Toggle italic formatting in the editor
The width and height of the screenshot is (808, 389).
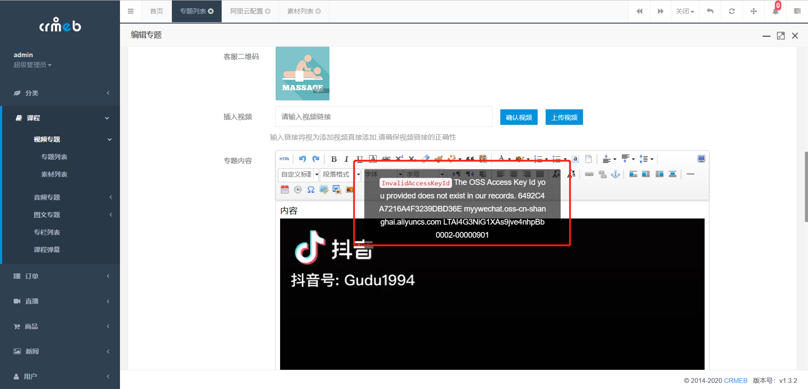346,159
